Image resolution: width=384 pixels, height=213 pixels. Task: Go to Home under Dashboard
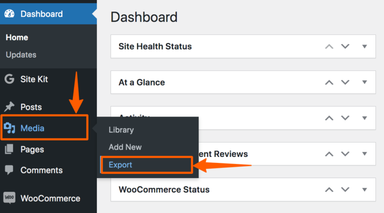[17, 37]
